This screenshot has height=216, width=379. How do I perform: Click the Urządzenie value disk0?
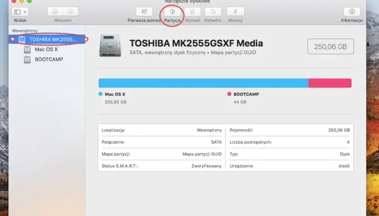(x=344, y=166)
